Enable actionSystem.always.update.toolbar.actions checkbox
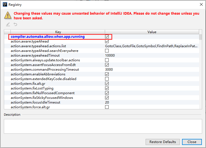Viewport: 206px width, 148px height. (107, 60)
